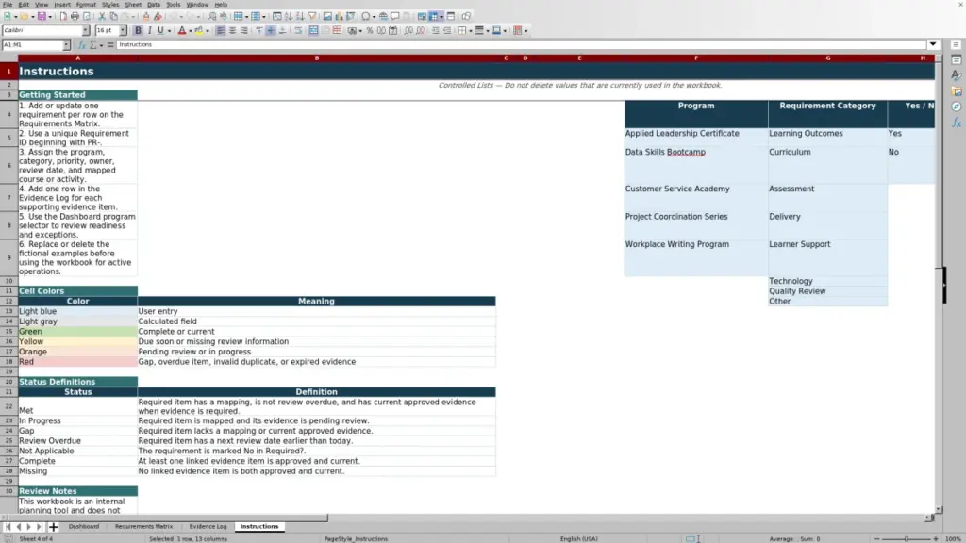Viewport: 966px width, 543px height.
Task: Switch to the Requirements Matrix sheet tab
Action: [143, 527]
